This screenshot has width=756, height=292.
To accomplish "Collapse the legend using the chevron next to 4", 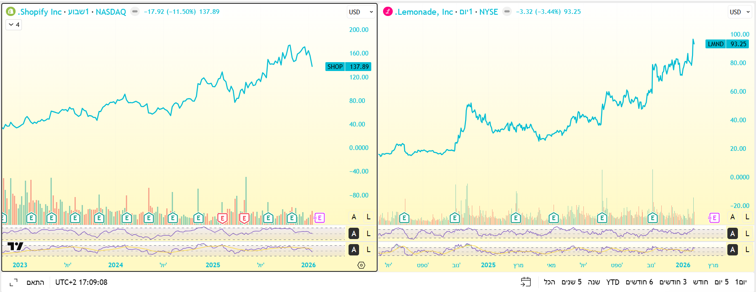I will [x=11, y=25].
